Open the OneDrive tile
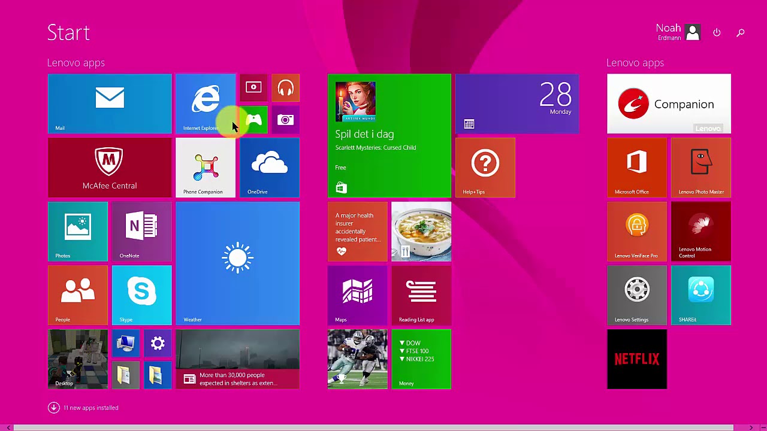Viewport: 767px width, 431px height. (270, 168)
